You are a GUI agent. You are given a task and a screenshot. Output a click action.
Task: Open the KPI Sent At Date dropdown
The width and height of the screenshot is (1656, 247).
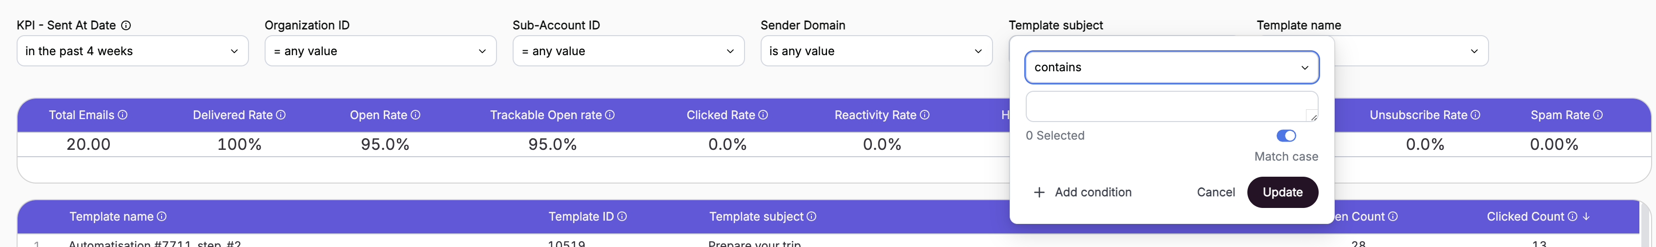click(132, 51)
